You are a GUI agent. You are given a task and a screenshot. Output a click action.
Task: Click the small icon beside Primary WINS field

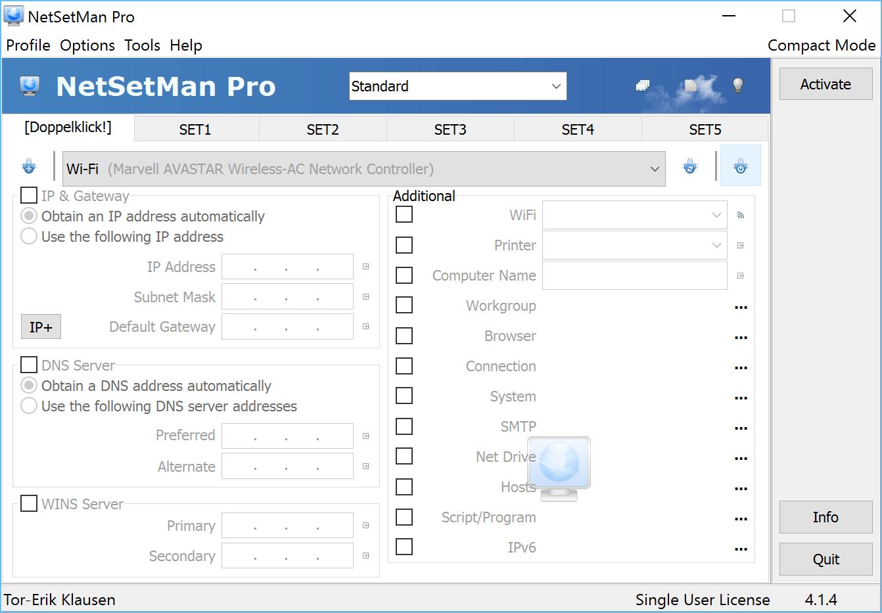click(x=366, y=526)
